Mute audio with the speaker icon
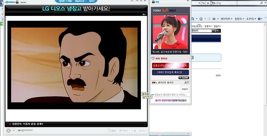Viewport: 267px width, 136px height. tap(19, 130)
